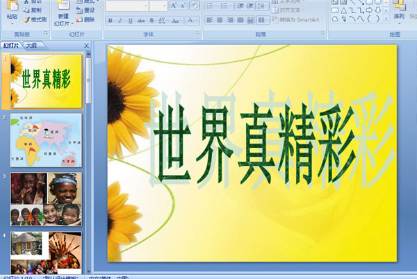Open the character spacing (AV) options
Image resolution: width=417 pixels, height=279 pixels.
pos(162,20)
